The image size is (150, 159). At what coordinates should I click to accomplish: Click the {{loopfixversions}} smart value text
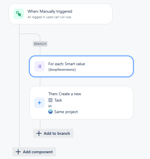tap(62, 70)
